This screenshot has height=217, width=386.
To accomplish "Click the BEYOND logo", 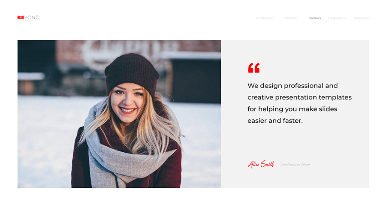I will (x=28, y=18).
